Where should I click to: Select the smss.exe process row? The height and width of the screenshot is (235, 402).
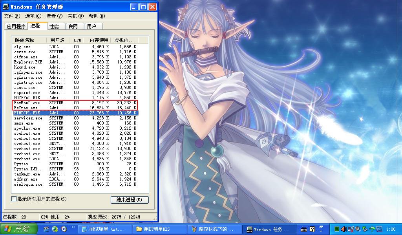click(x=76, y=123)
